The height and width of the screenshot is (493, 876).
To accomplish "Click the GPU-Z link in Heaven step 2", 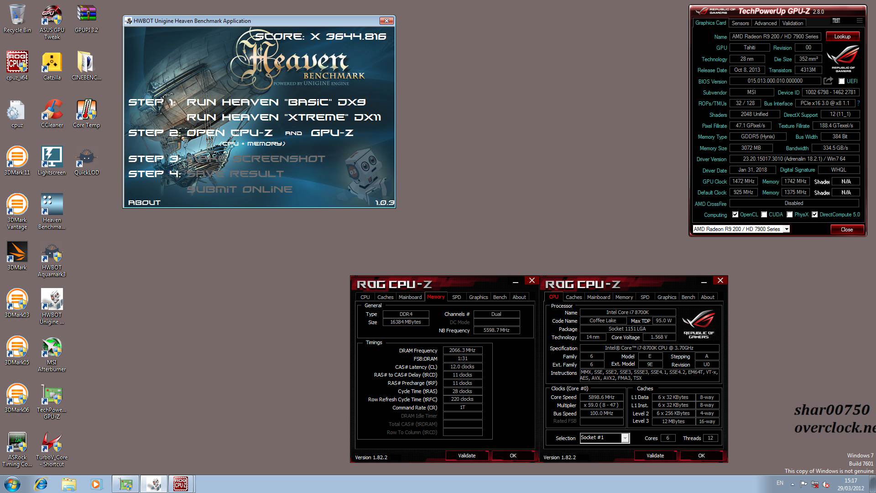I will coord(332,133).
